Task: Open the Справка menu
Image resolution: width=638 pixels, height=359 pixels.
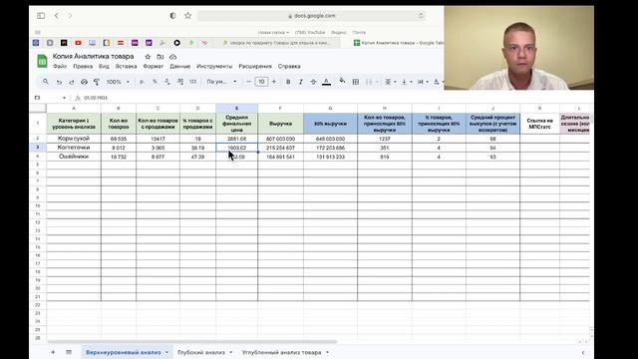Action: [289, 66]
